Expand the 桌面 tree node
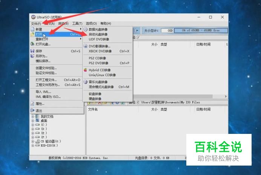The image size is (261, 175). point(33,121)
